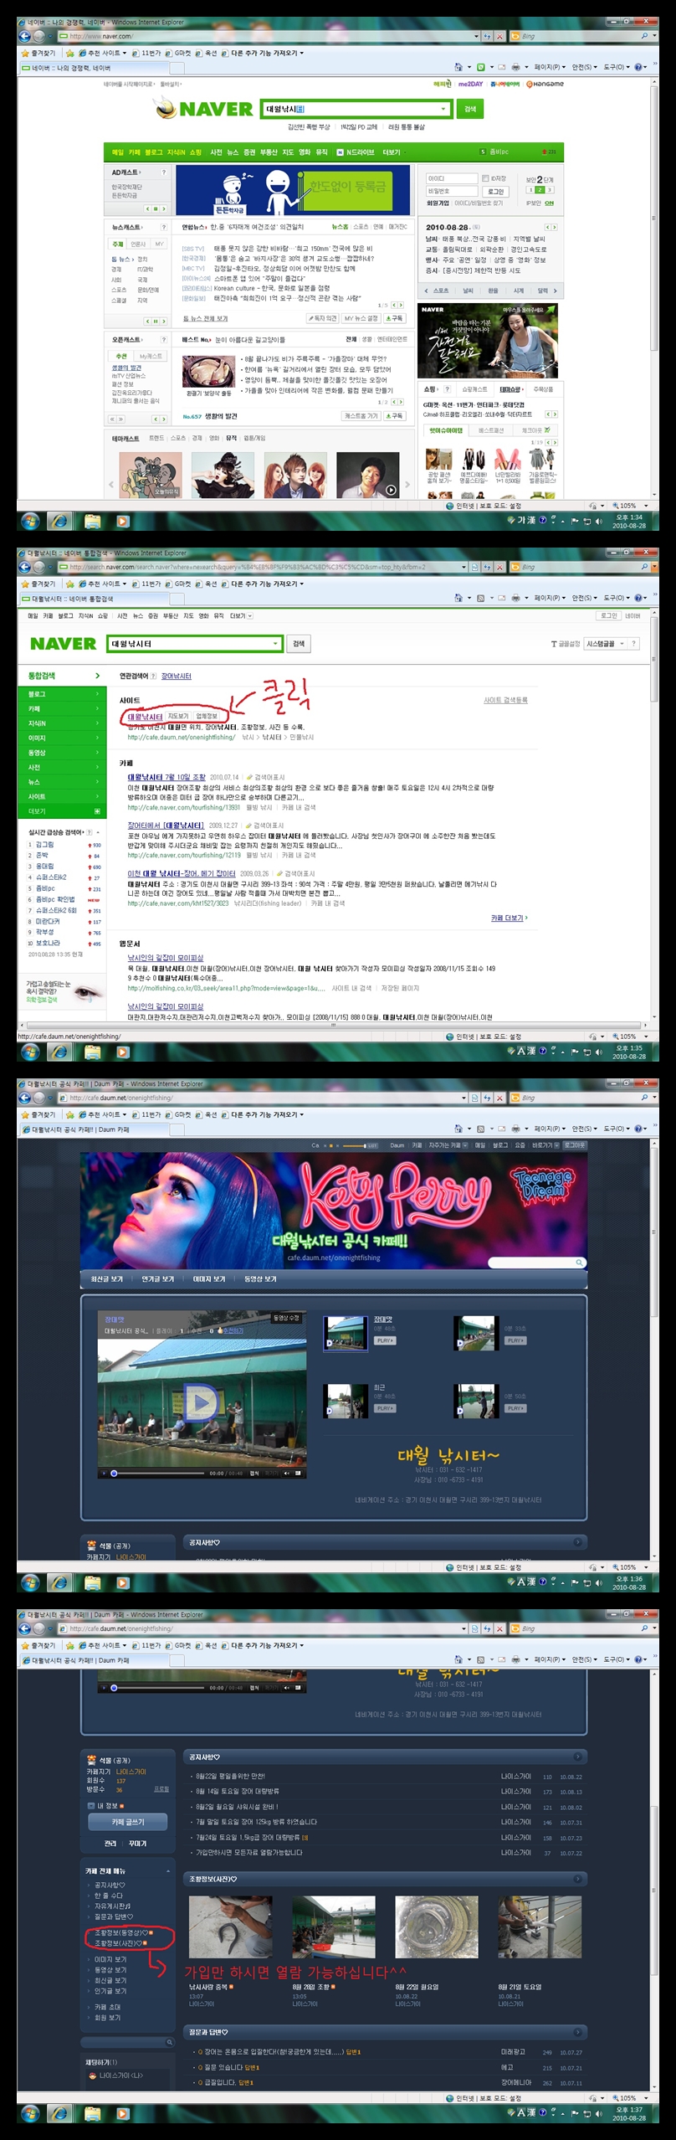676x2140 pixels.
Task: Toggle the IP보안 ON switch
Action: 549,203
